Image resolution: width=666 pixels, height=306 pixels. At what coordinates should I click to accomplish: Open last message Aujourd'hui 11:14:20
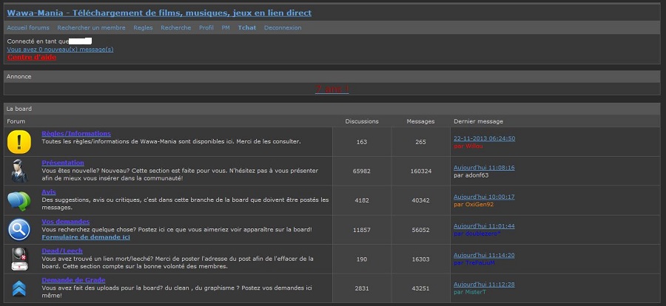click(484, 256)
